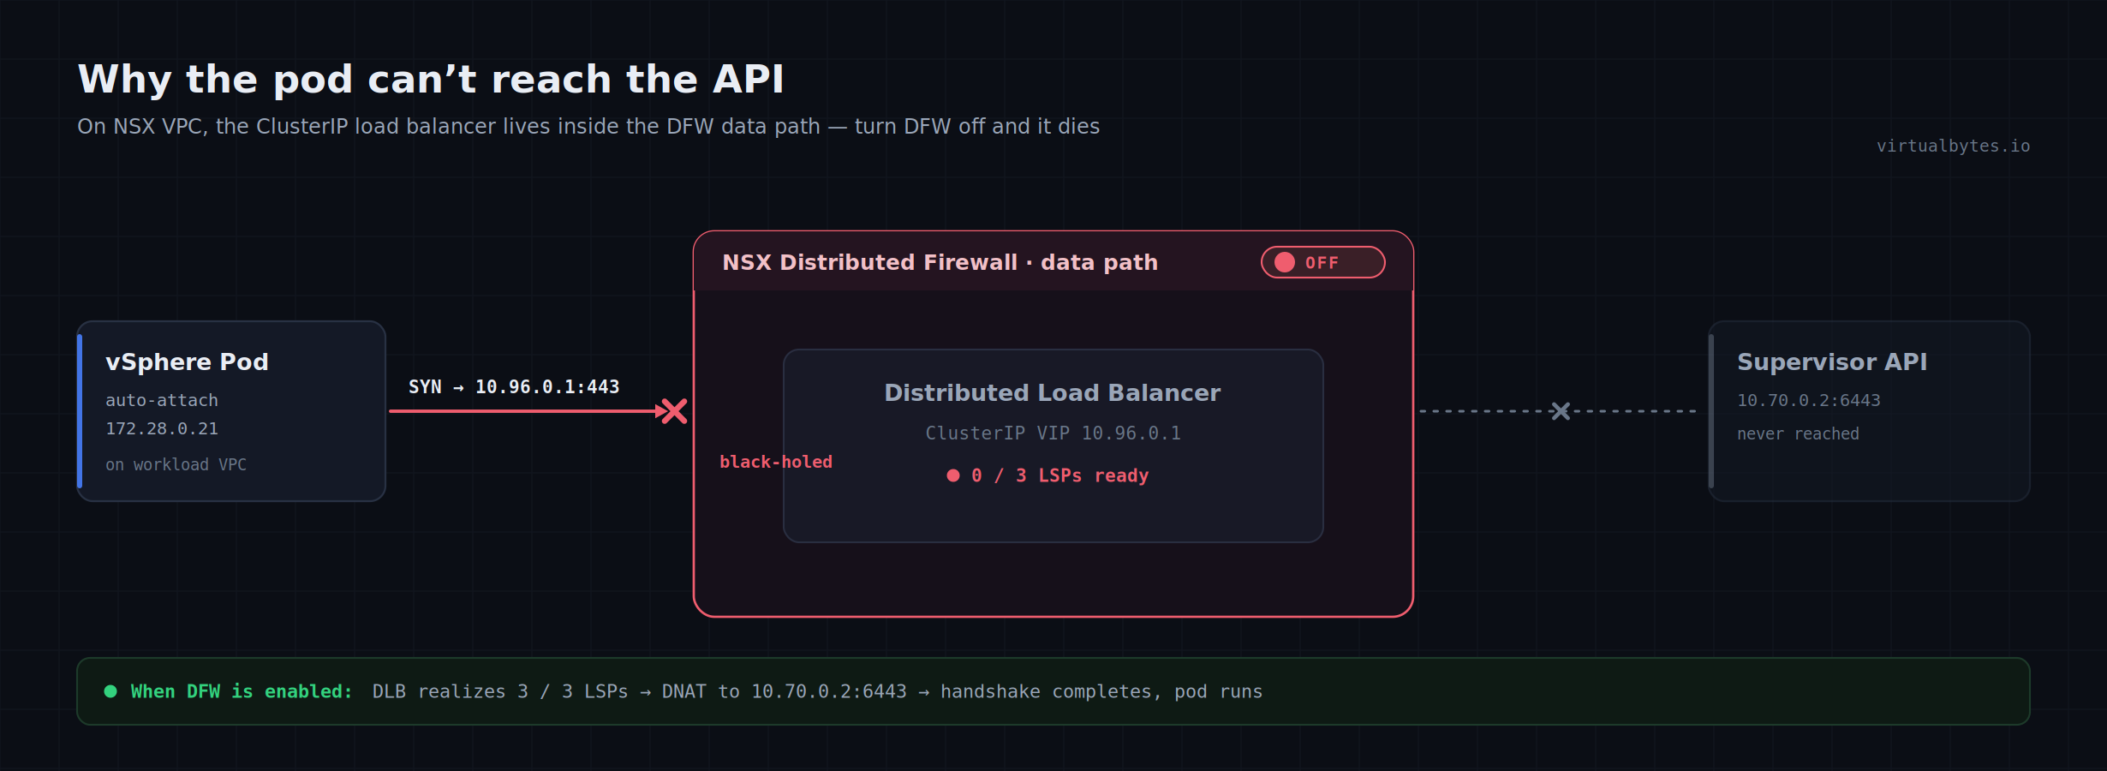Click address 10.70.0.2:6443 in Supervisor card
Image resolution: width=2107 pixels, height=771 pixels.
coord(1808,400)
